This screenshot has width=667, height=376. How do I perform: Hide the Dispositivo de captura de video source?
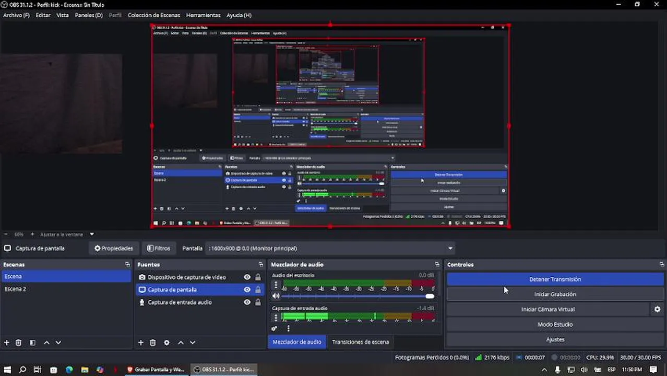pos(247,277)
